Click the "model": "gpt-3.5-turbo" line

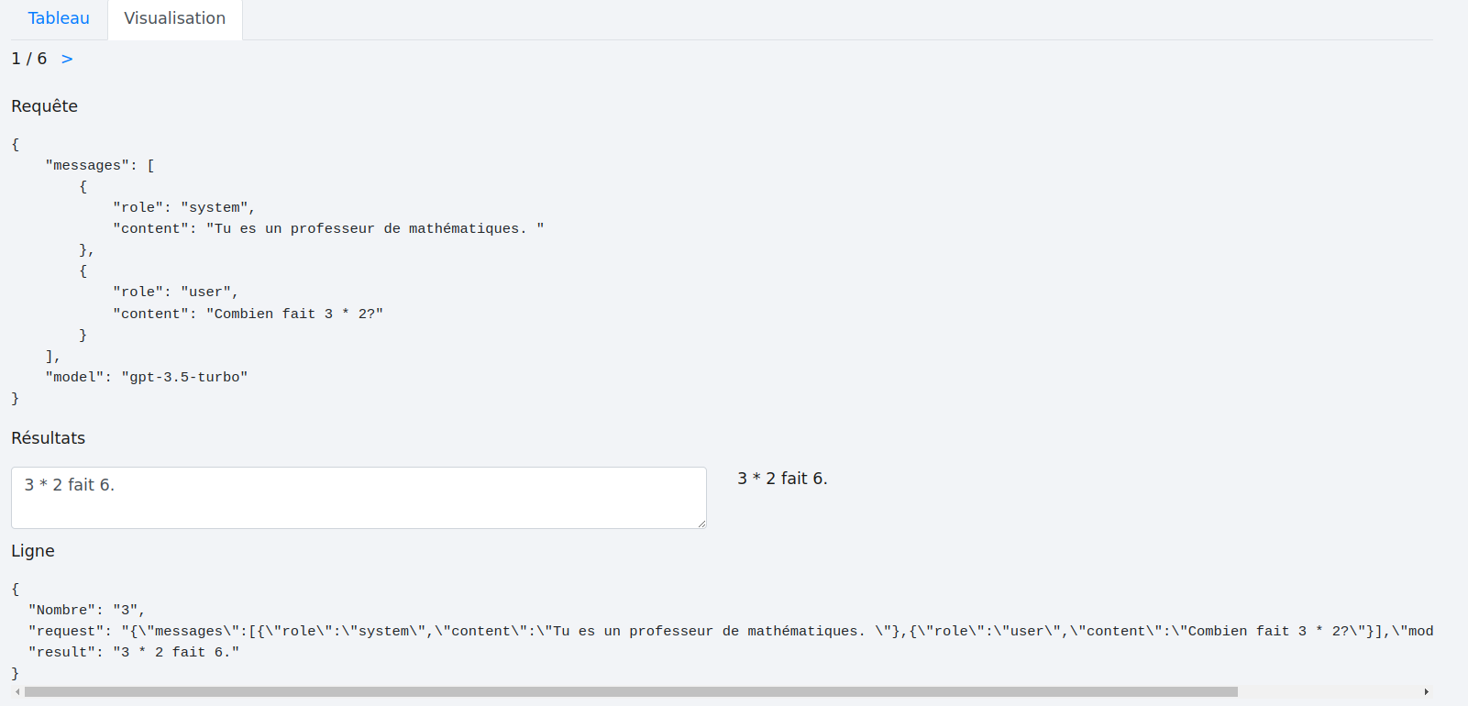147,377
